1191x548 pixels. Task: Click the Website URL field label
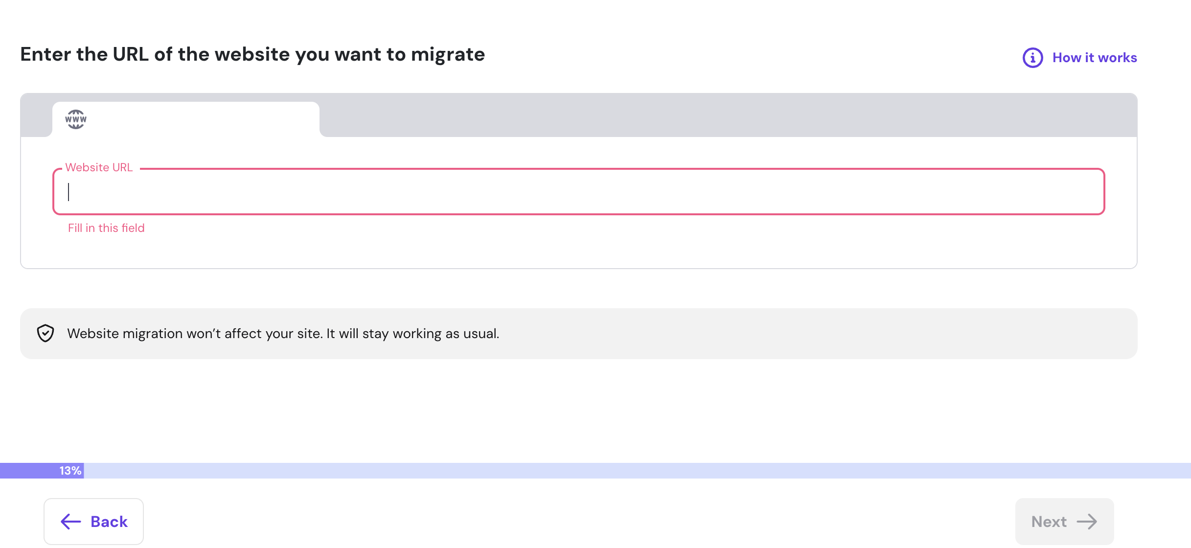pyautogui.click(x=99, y=167)
